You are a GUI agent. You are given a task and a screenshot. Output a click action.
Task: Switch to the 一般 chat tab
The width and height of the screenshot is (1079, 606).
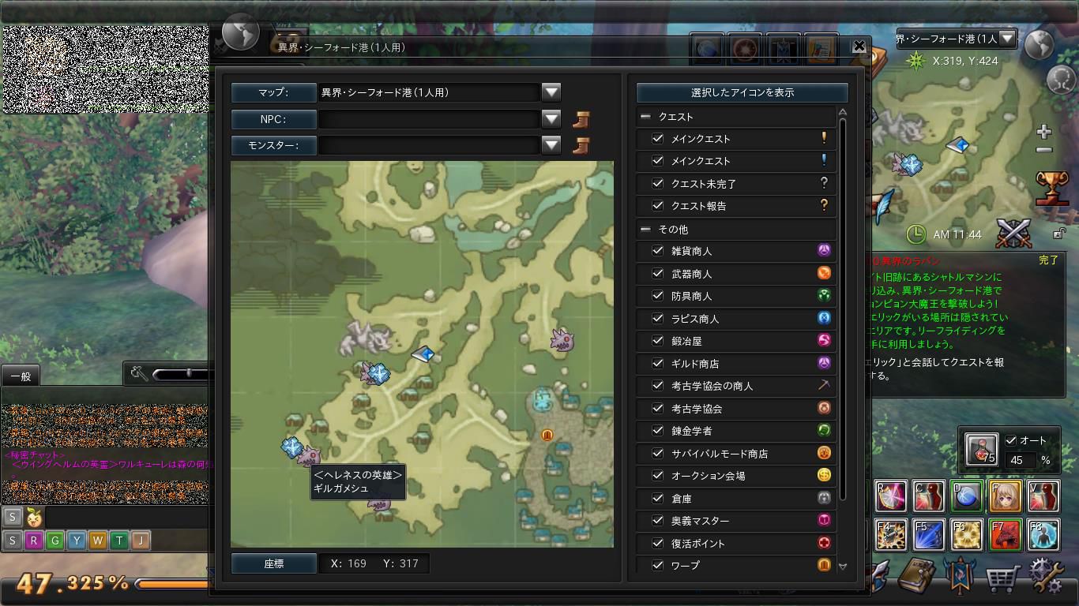(x=21, y=376)
